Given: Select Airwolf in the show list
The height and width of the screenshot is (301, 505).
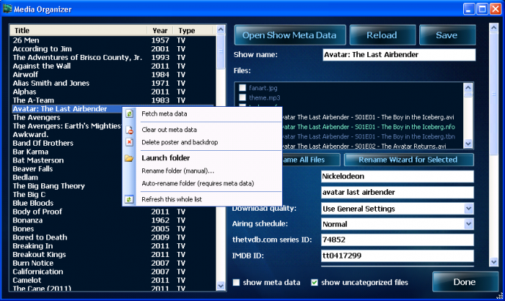Looking at the screenshot, I should click(113, 75).
